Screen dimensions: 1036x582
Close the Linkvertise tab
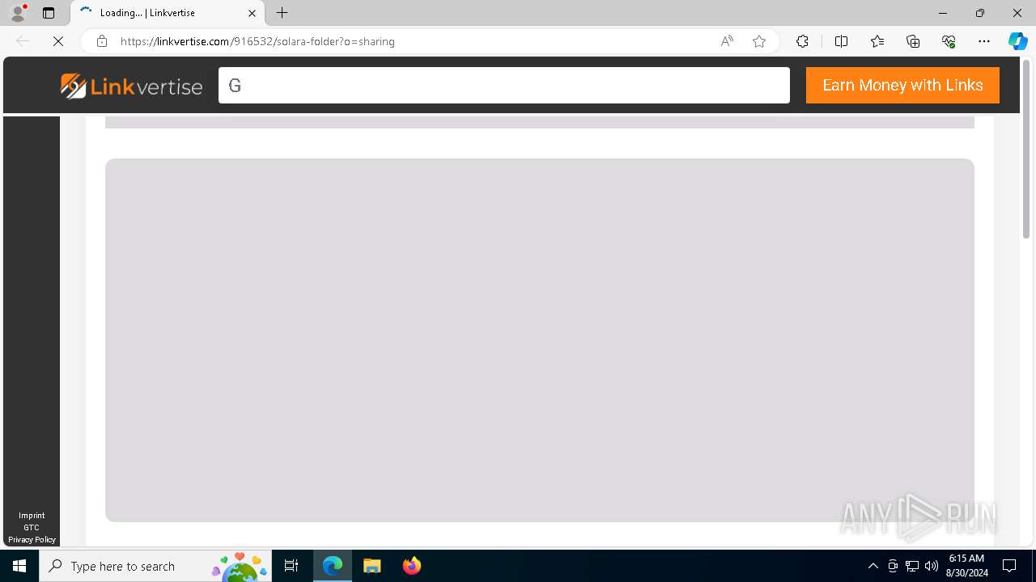[x=252, y=13]
